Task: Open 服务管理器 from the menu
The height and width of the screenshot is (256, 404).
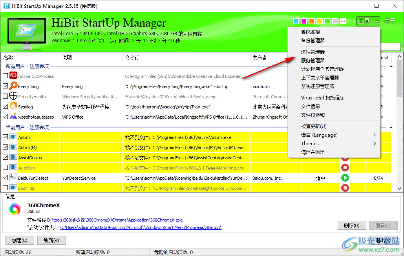Action: point(334,61)
